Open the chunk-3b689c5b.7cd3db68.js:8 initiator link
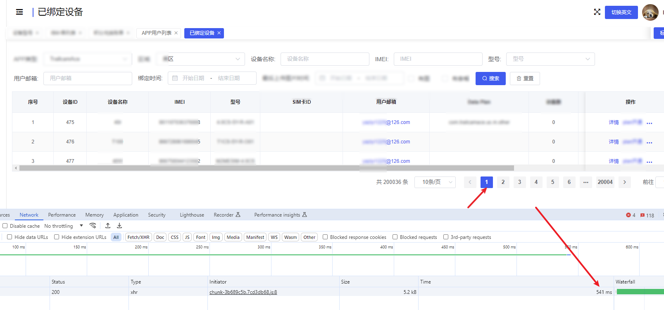This screenshot has width=664, height=310. pyautogui.click(x=243, y=292)
